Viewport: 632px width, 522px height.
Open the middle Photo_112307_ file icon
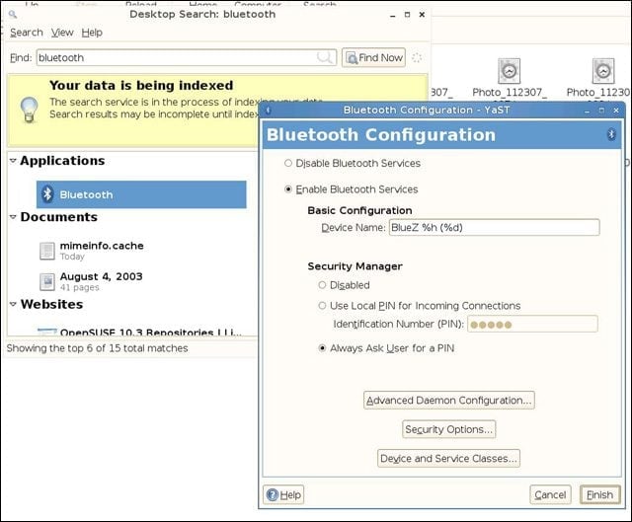tap(510, 71)
